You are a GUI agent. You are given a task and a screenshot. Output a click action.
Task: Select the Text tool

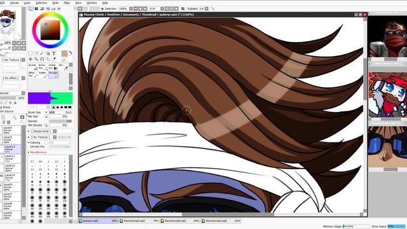click(53, 53)
